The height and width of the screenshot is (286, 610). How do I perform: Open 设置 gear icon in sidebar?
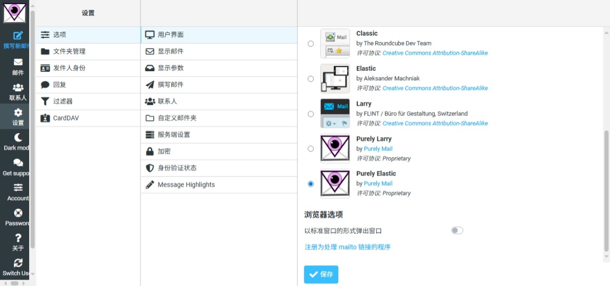[18, 113]
